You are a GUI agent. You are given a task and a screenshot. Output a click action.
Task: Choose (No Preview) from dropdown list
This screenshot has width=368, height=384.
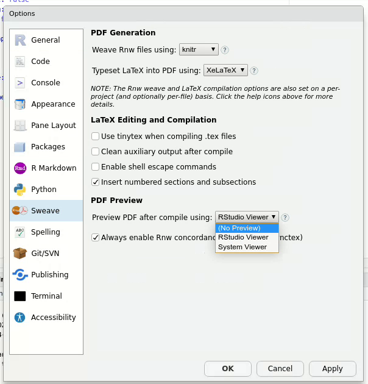(x=247, y=228)
